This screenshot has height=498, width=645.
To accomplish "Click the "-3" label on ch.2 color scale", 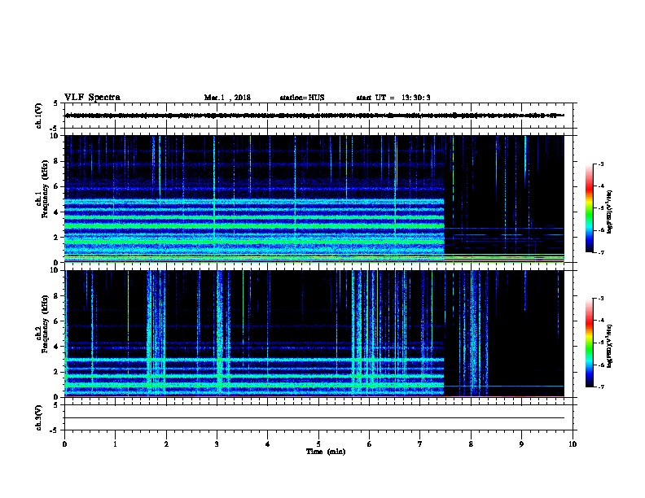I will click(x=600, y=299).
